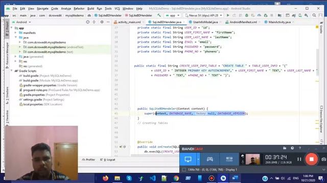This screenshot has height=183, width=327.
Task: Open the Device File Explorer side tab
Action: [321, 119]
